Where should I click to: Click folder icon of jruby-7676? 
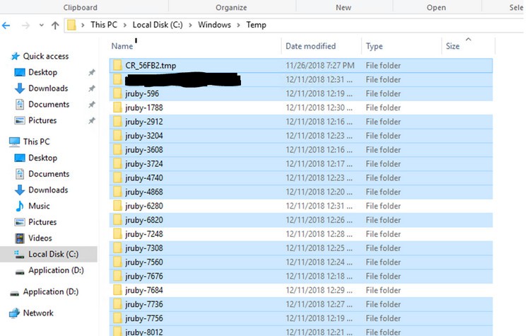(x=117, y=276)
